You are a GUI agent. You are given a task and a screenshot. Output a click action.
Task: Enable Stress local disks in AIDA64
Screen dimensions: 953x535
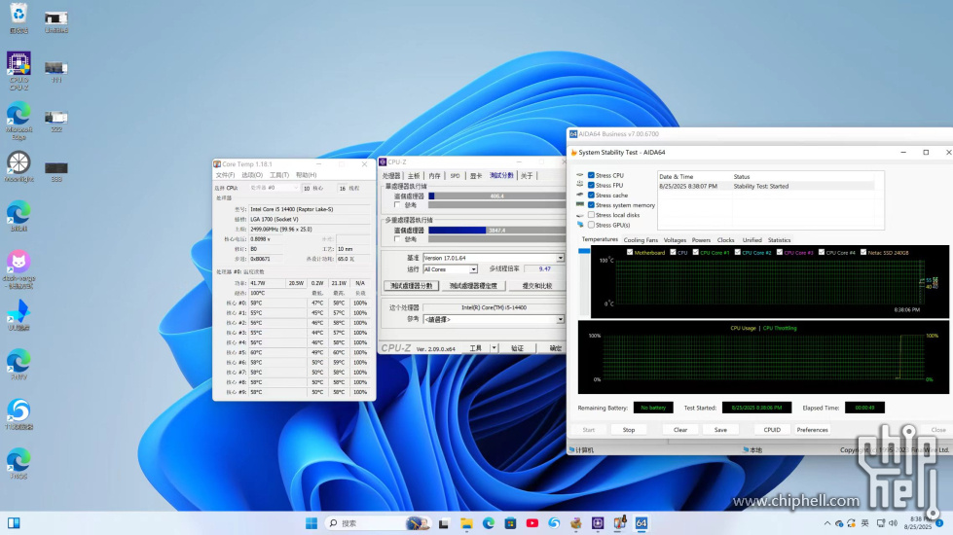[591, 215]
